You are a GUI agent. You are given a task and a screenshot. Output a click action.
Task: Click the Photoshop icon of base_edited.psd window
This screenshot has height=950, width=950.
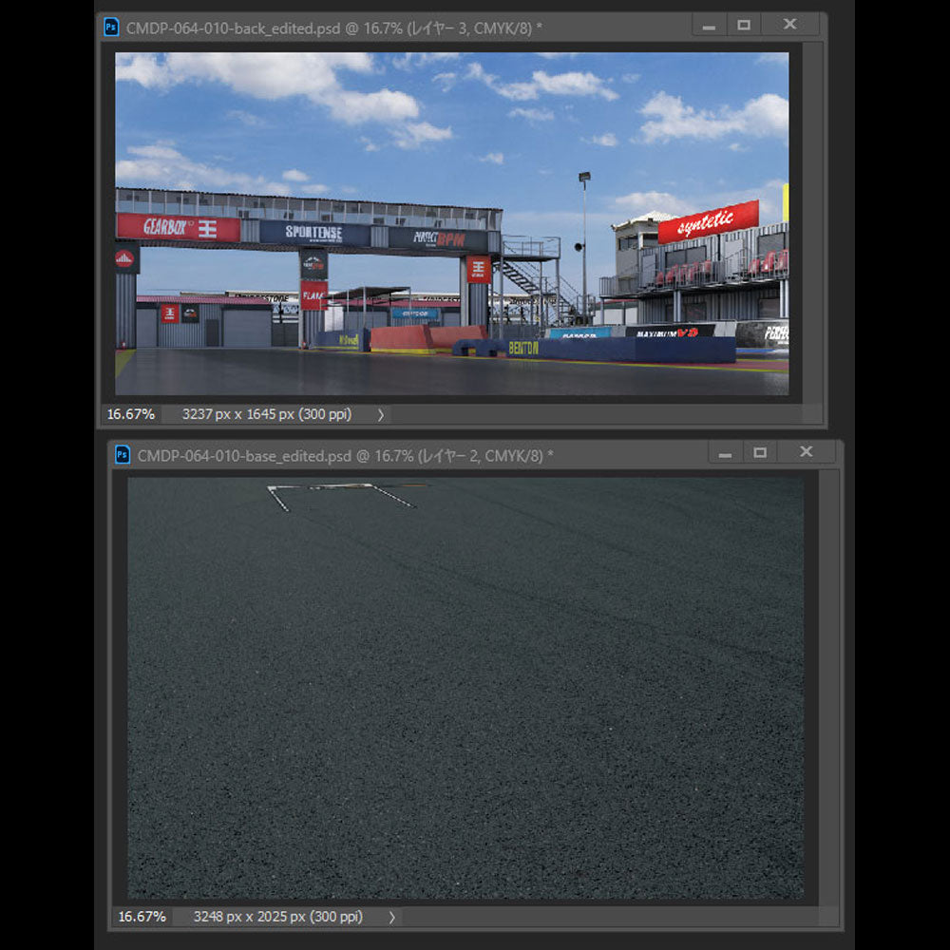tap(123, 455)
